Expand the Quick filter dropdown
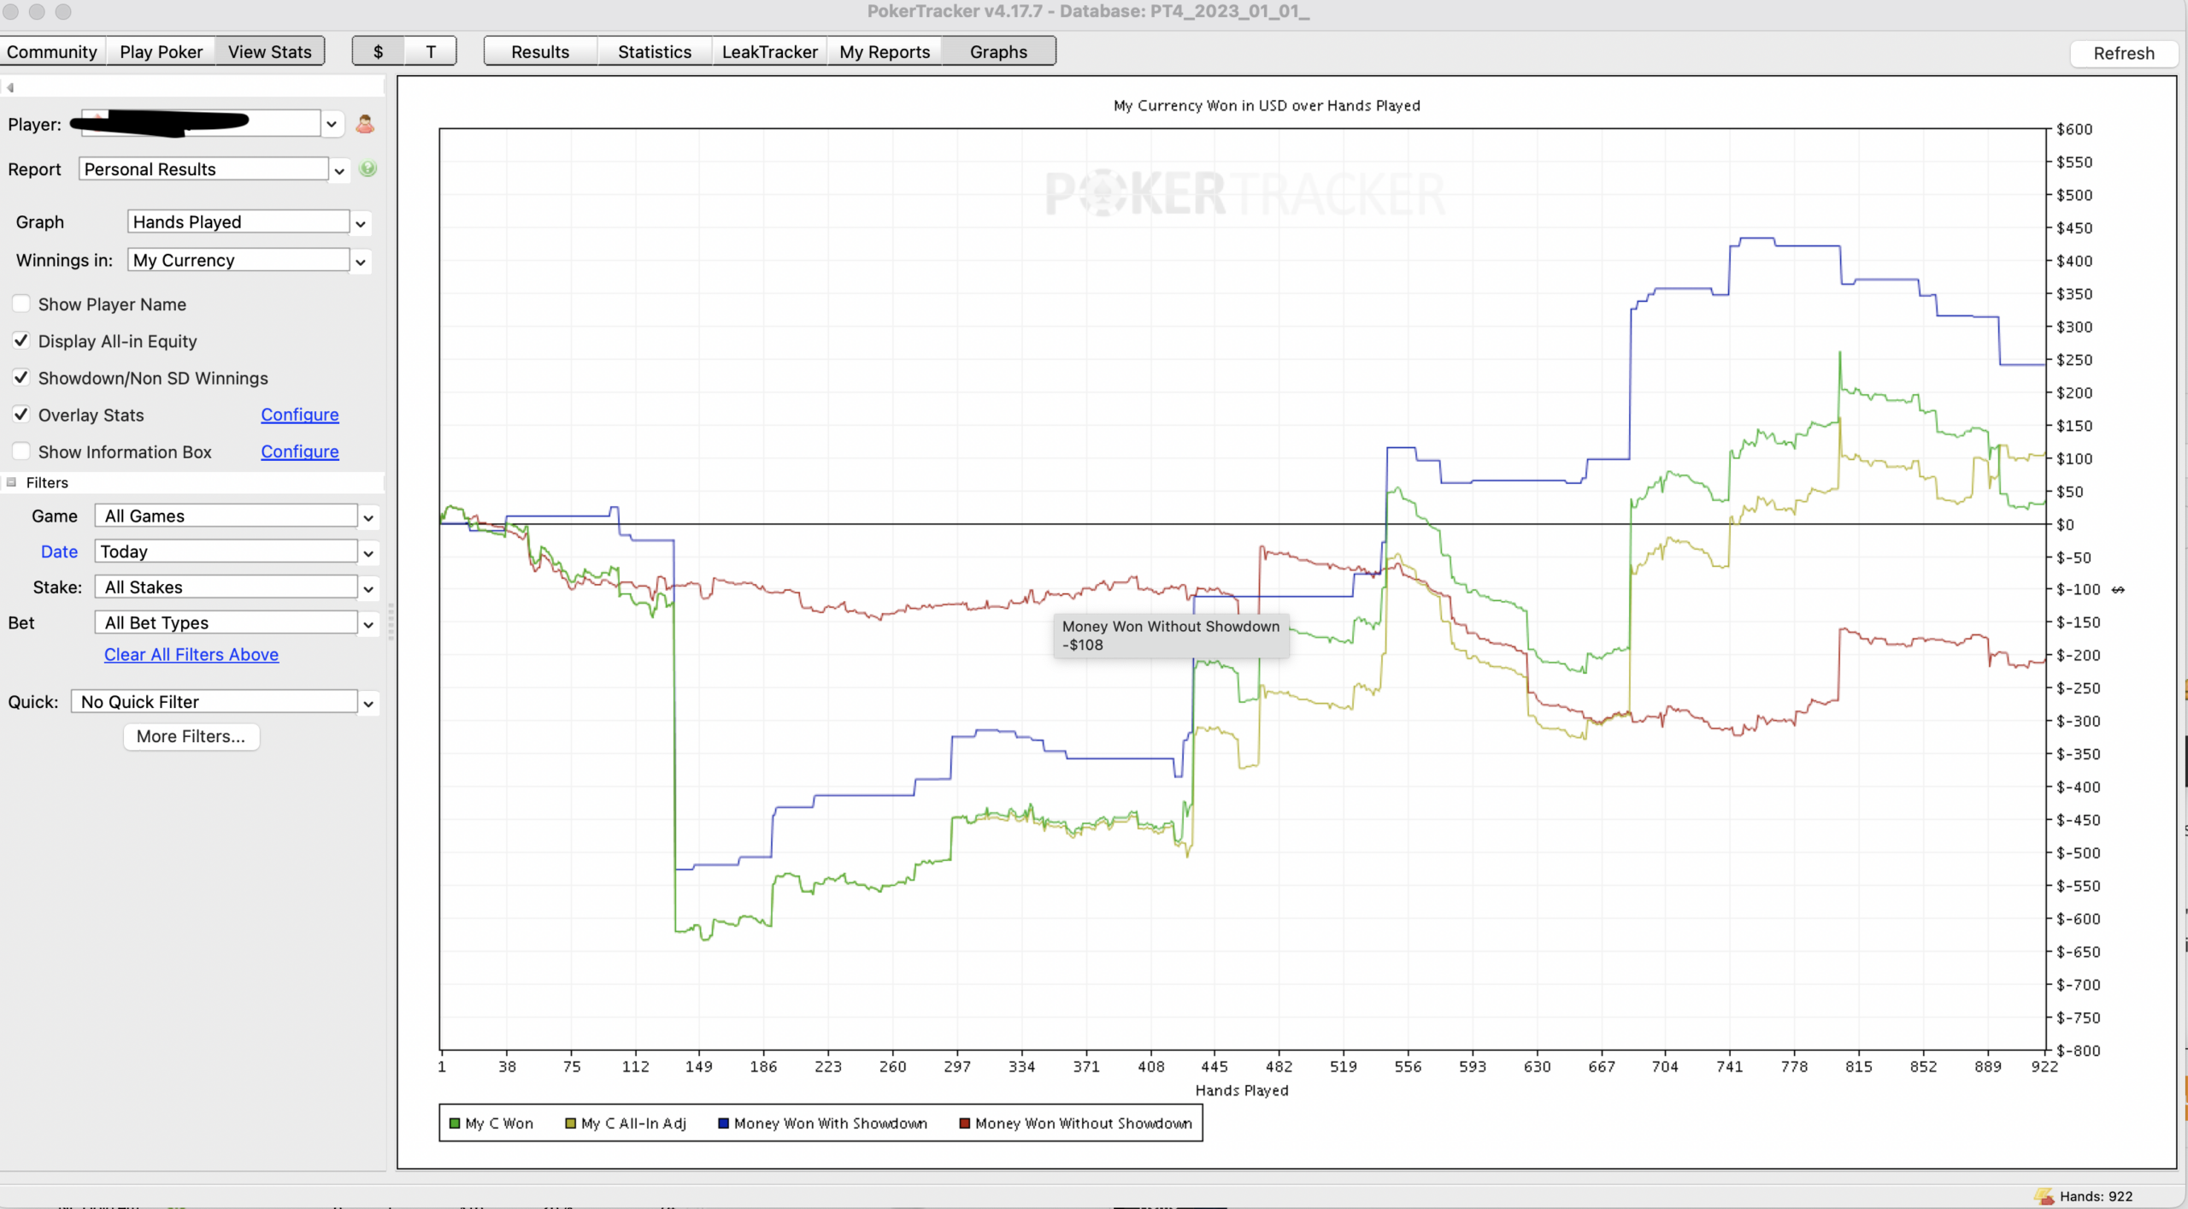 [x=368, y=703]
